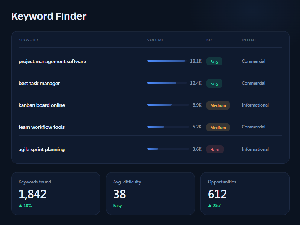Select the 8.9K volume value

click(197, 105)
